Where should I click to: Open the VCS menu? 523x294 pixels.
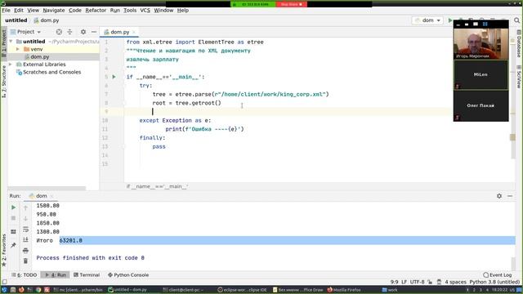click(x=145, y=11)
